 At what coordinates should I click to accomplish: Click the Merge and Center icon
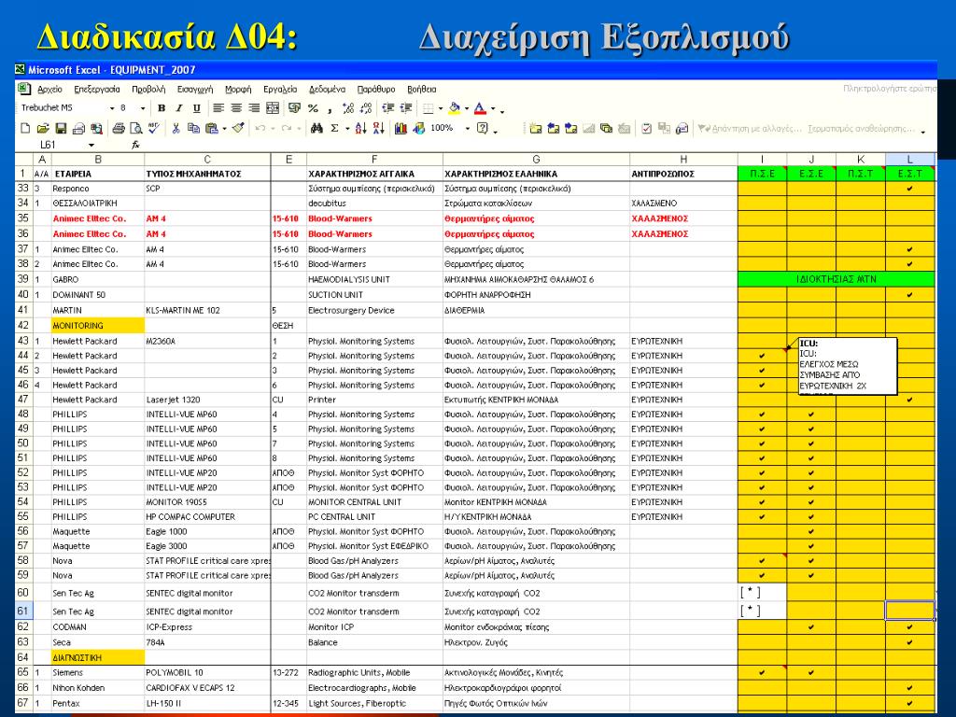(273, 108)
